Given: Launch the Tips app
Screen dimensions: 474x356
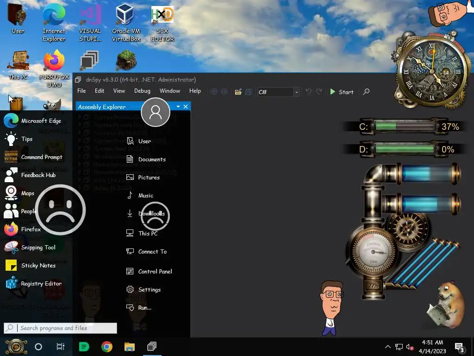Looking at the screenshot, I should 18,139.
